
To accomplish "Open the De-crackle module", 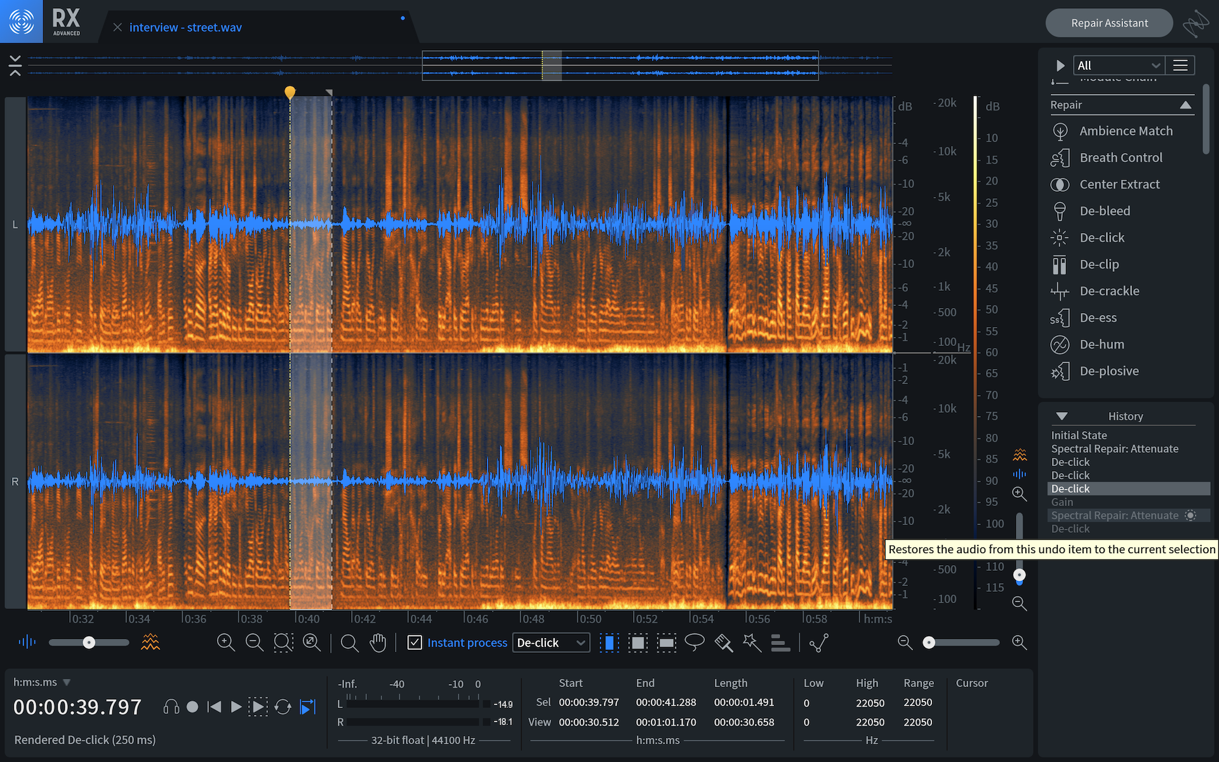I will [x=1109, y=291].
